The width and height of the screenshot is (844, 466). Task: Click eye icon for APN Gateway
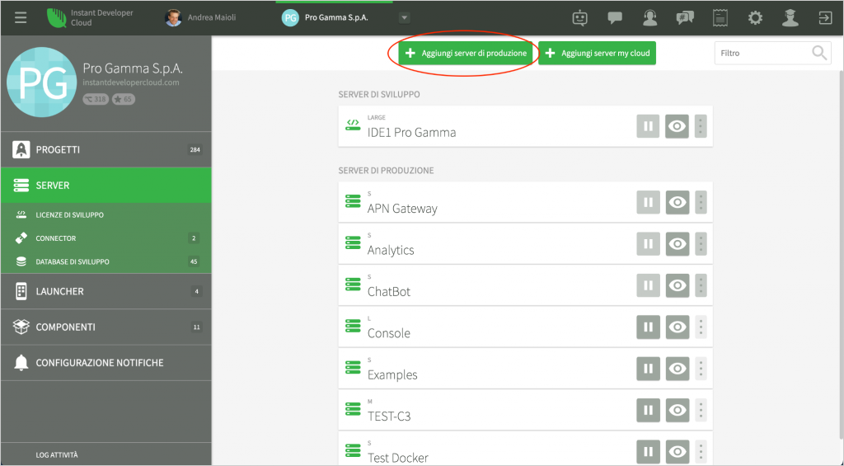[678, 202]
